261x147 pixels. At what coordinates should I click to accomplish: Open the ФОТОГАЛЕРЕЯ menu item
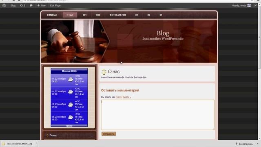[x=118, y=15]
